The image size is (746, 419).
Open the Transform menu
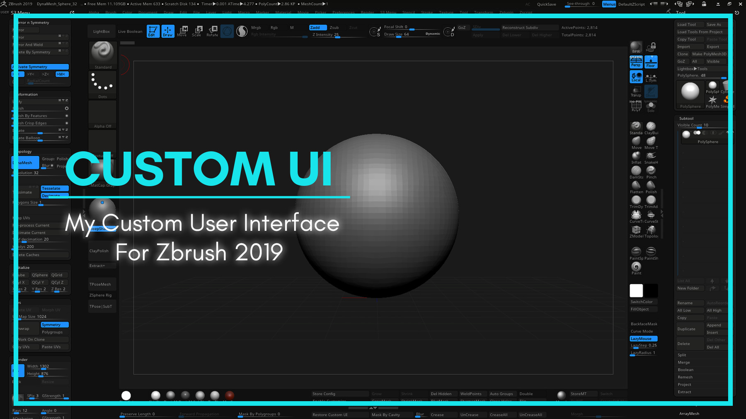coord(484,12)
